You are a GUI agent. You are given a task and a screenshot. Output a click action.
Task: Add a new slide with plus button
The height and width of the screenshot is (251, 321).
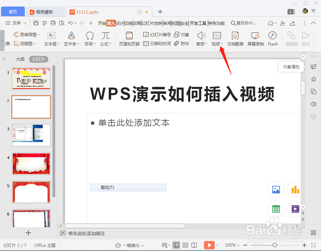coord(28,233)
